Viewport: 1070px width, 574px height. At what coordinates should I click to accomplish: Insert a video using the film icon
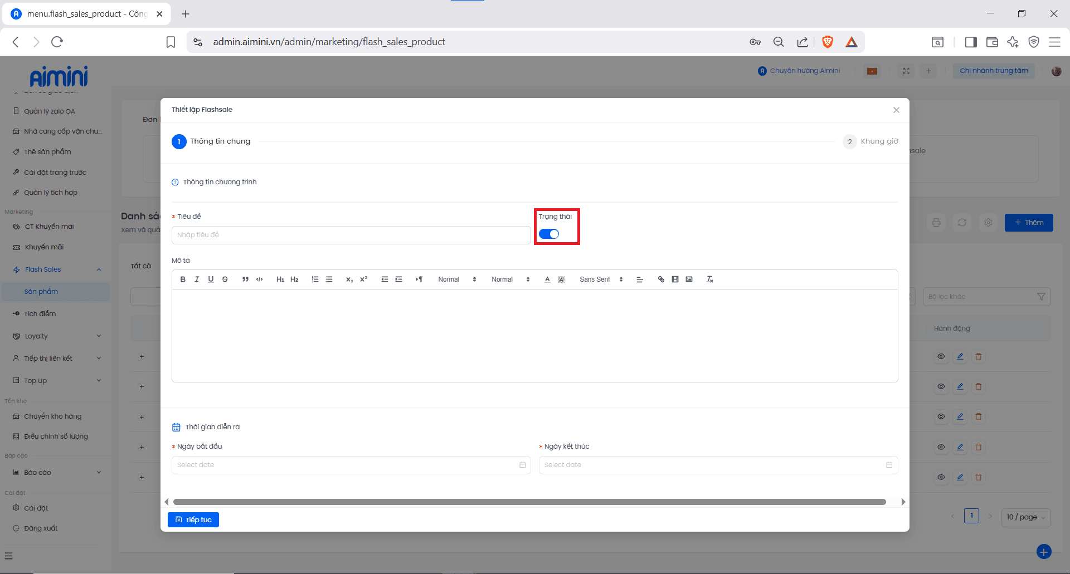tap(675, 279)
